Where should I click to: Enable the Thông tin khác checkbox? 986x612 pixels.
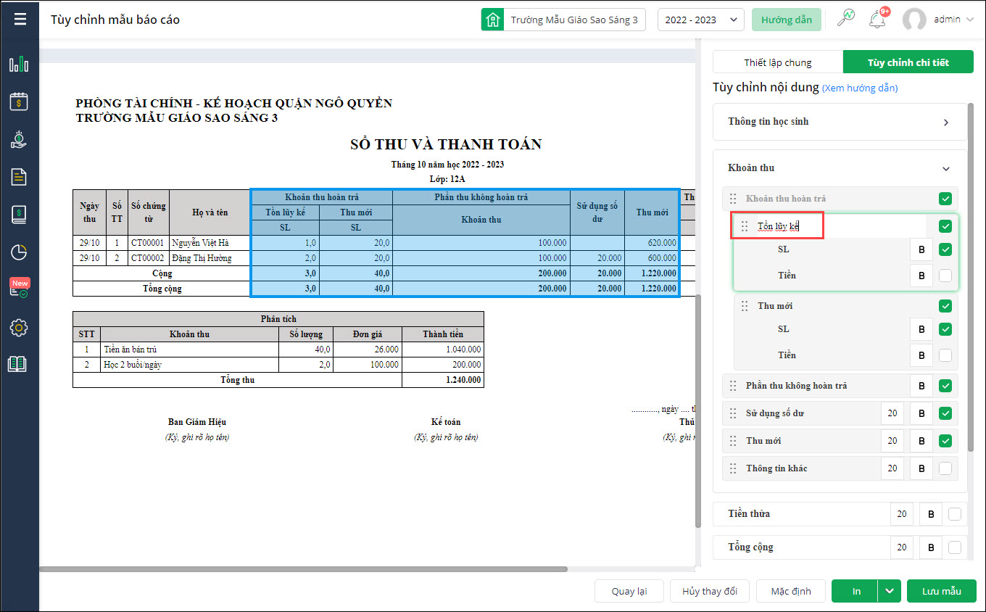(945, 468)
